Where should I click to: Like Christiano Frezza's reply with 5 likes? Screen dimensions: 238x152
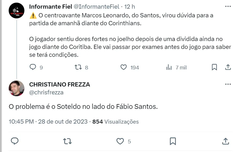(120, 141)
